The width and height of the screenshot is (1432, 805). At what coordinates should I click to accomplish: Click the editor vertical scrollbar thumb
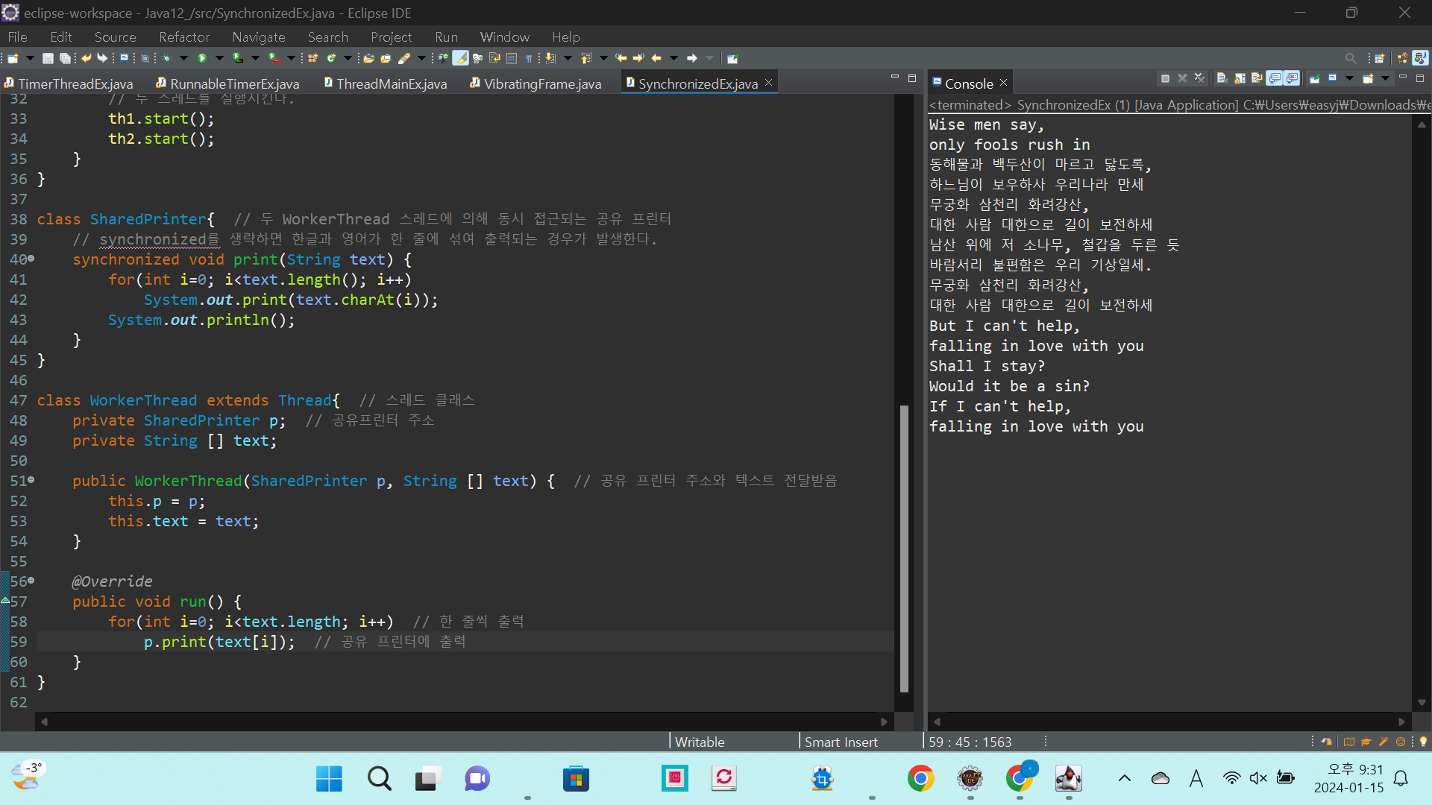[904, 548]
